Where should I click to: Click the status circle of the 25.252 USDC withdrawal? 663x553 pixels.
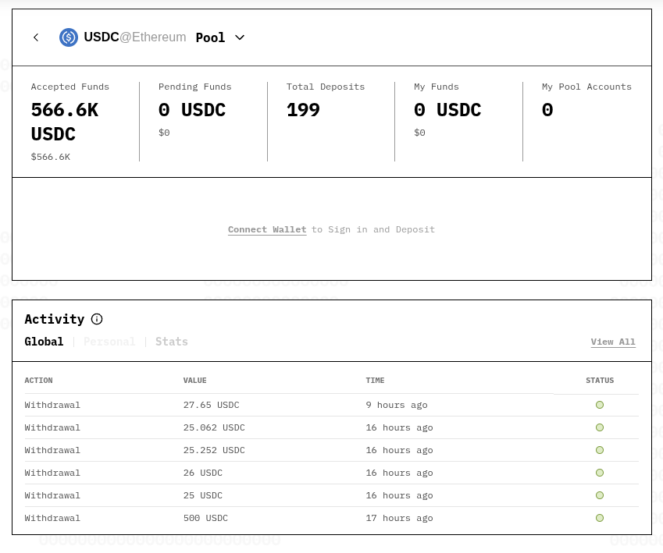tap(599, 450)
